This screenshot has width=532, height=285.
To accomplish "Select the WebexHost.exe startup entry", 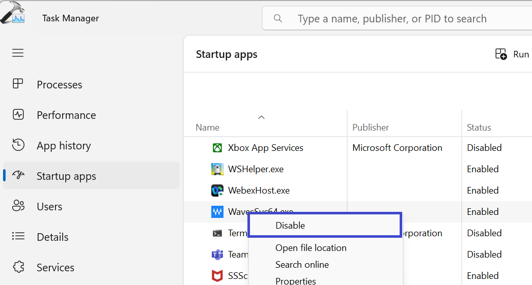I will click(x=259, y=191).
